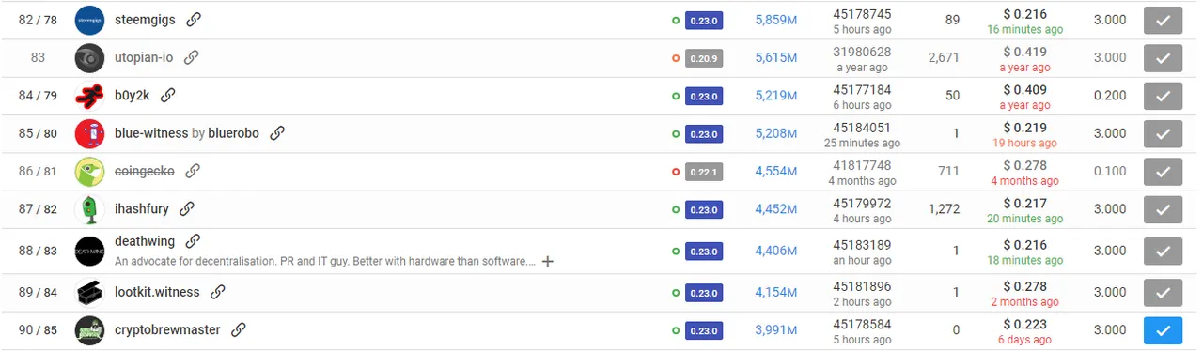
Task: Click the 4,406M votes value
Action: pyautogui.click(x=776, y=251)
